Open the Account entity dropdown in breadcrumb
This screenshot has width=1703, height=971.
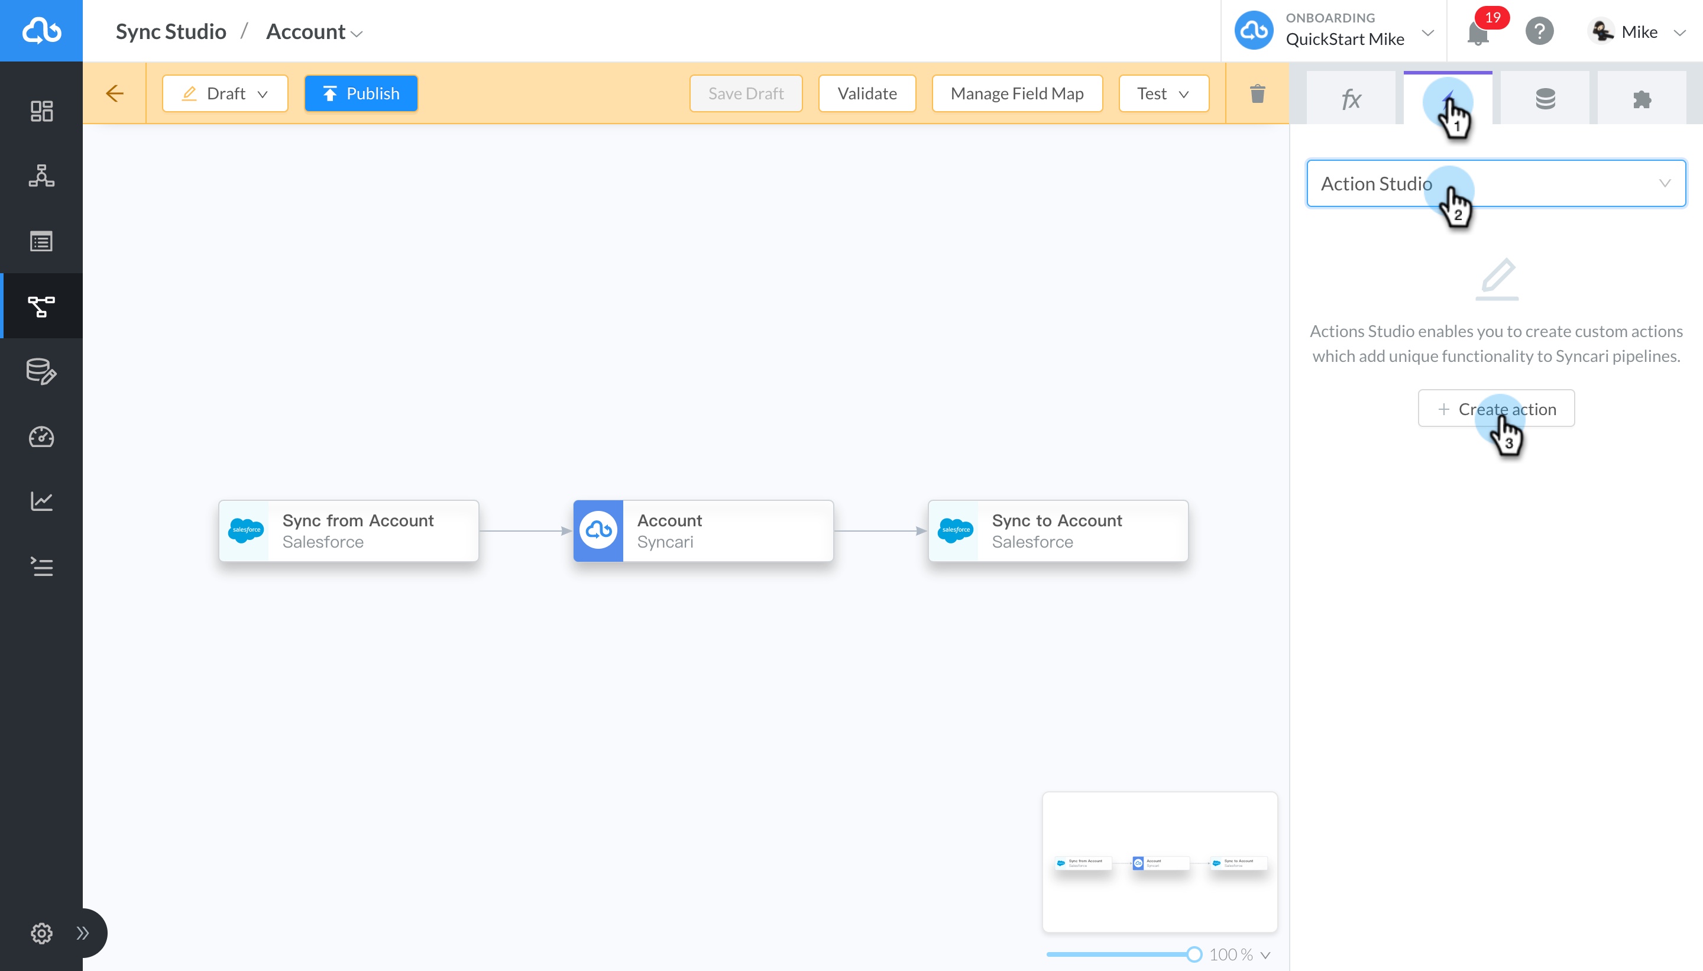click(314, 31)
